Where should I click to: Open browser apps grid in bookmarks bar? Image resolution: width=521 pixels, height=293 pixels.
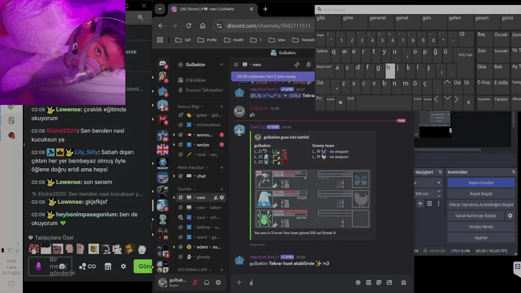[x=160, y=40]
